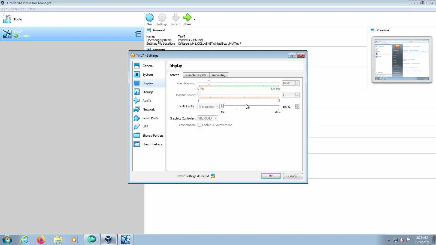
Task: Switch to the Remote Display tab
Action: click(196, 75)
